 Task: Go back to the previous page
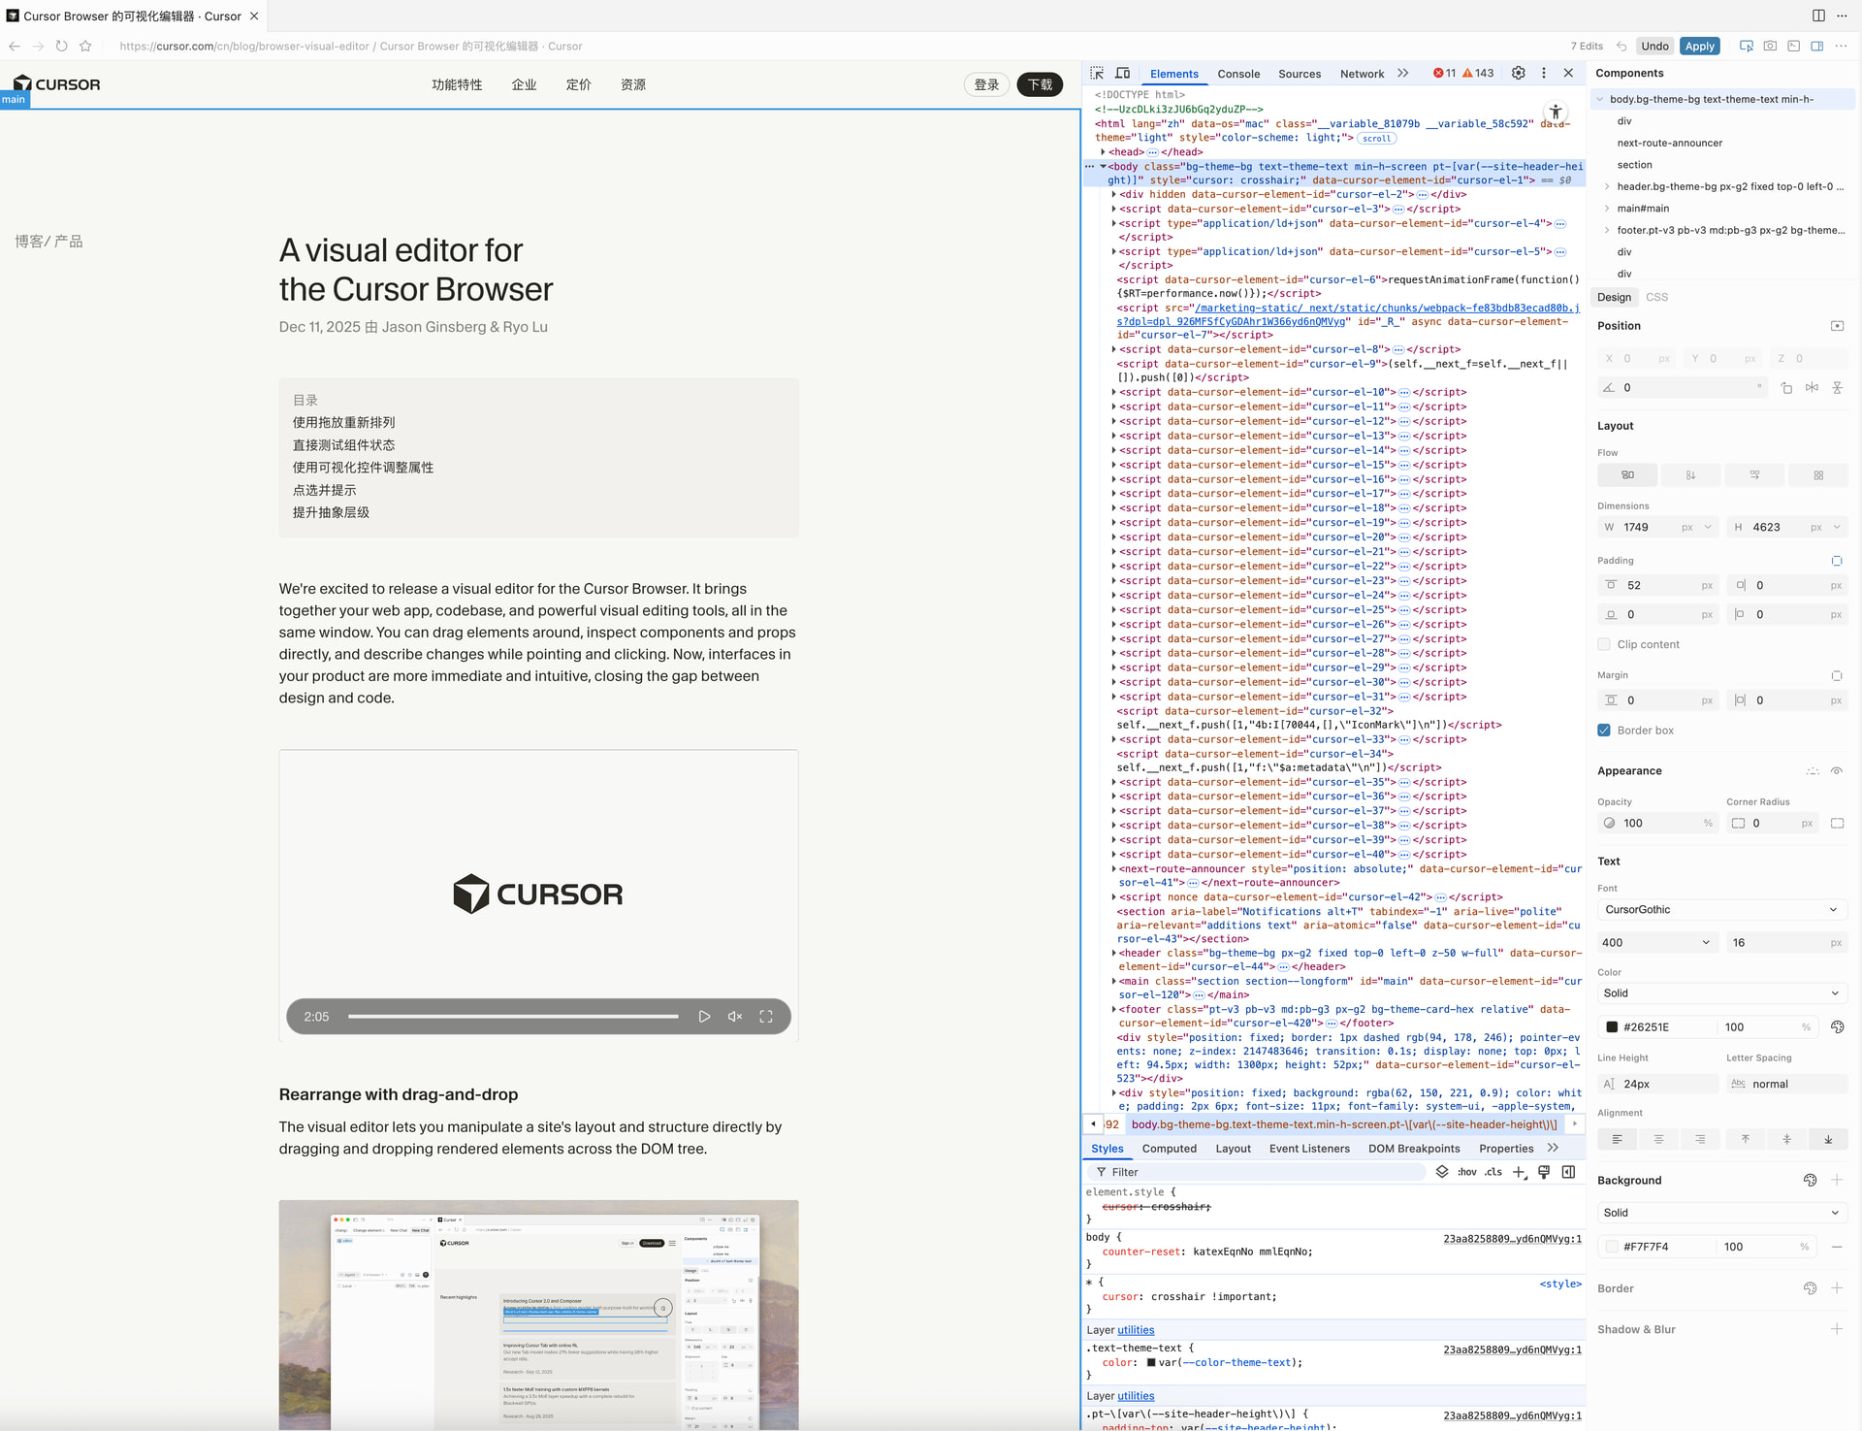(14, 46)
